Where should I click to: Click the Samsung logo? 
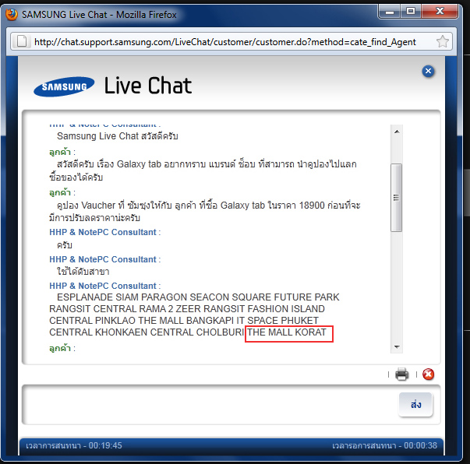point(64,86)
